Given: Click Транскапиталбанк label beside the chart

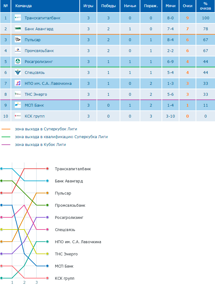Looking at the screenshot, I should coord(73,169).
